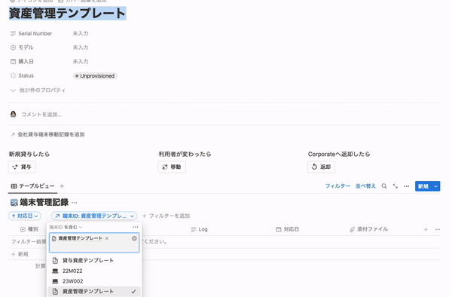Image resolution: width=452 pixels, height=297 pixels.
Task: Click the 未入力 value next to 購入日
Action: [x=81, y=61]
